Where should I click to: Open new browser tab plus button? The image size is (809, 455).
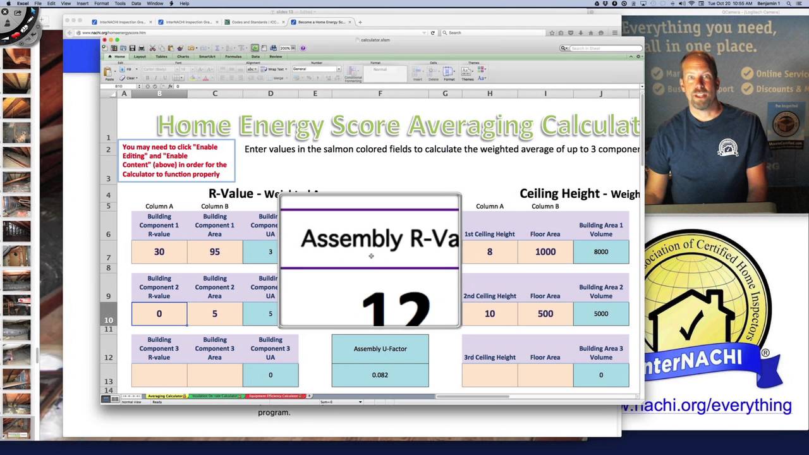coord(360,22)
